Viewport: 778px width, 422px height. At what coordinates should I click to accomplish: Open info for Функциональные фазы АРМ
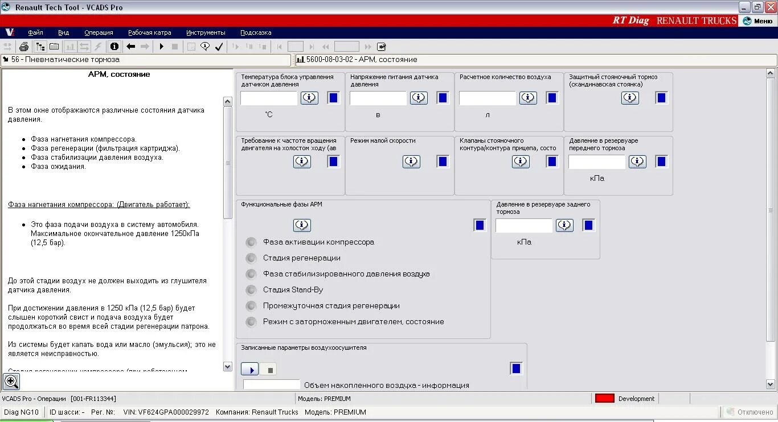pyautogui.click(x=302, y=225)
